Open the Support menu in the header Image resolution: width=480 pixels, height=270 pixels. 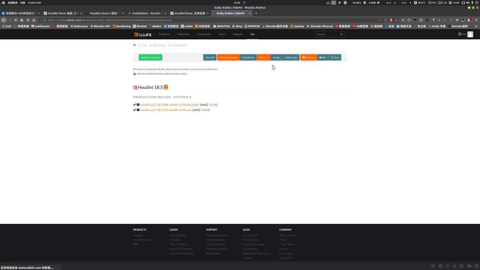[x=238, y=34]
